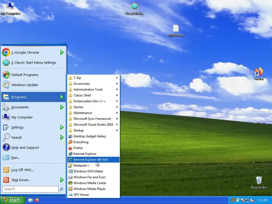Expand Embarcadero Dev-C++ folder
This screenshot has width=272, height=204.
click(x=93, y=101)
